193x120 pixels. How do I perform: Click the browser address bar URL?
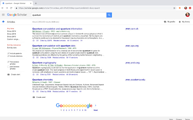click(59, 8)
